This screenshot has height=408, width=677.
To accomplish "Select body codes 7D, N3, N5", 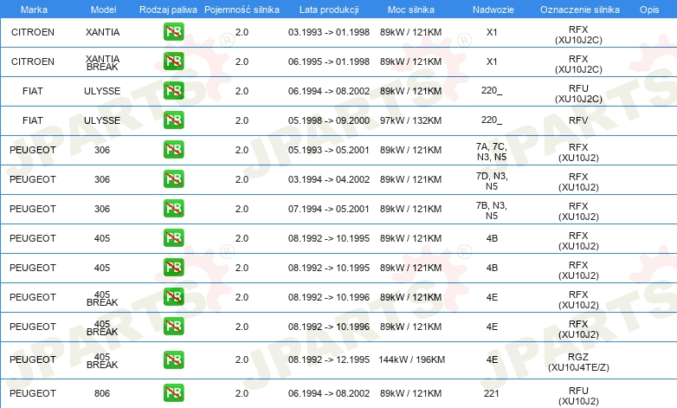I will pyautogui.click(x=492, y=181).
